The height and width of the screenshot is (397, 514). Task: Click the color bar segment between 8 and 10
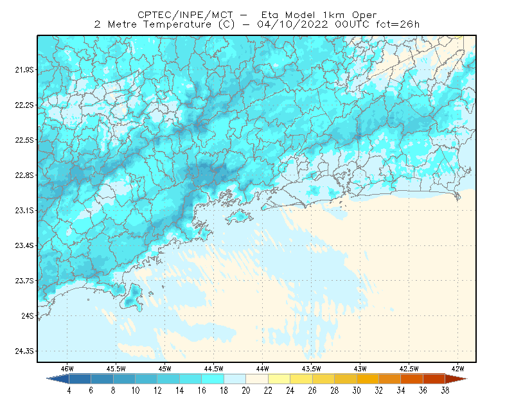pyautogui.click(x=124, y=379)
